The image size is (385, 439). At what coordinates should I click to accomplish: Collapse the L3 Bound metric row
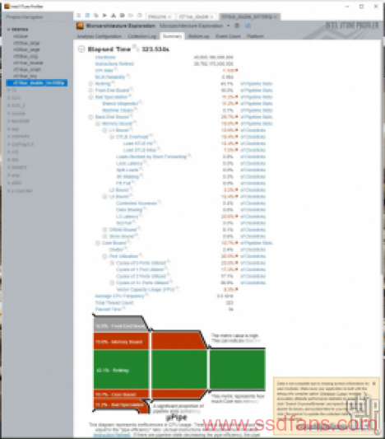click(104, 197)
